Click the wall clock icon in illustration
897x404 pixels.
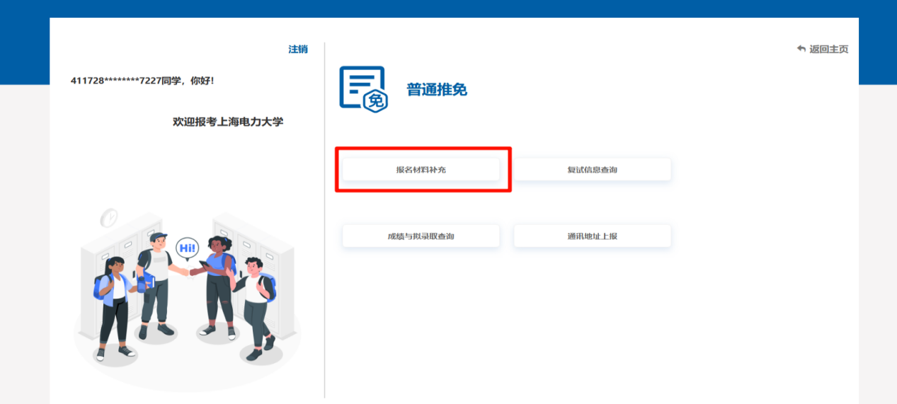(108, 218)
